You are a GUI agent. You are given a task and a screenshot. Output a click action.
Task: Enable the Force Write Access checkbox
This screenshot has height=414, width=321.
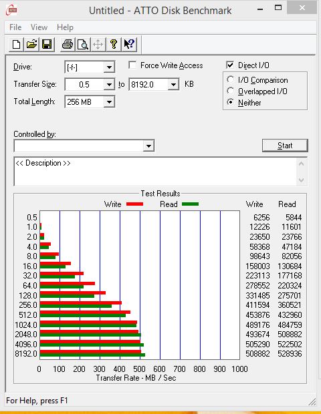coord(132,65)
